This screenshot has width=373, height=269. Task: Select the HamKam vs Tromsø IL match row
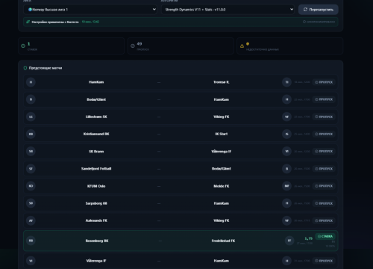point(181,82)
